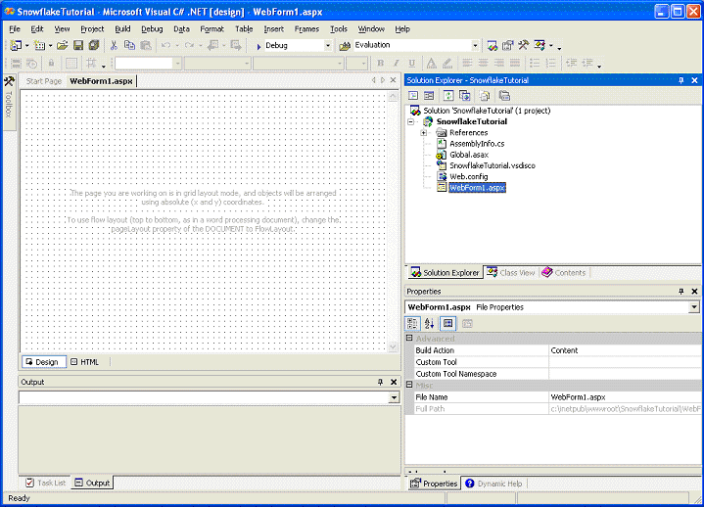Click Show All Files in Solution Explorer
The height and width of the screenshot is (507, 704).
click(484, 96)
